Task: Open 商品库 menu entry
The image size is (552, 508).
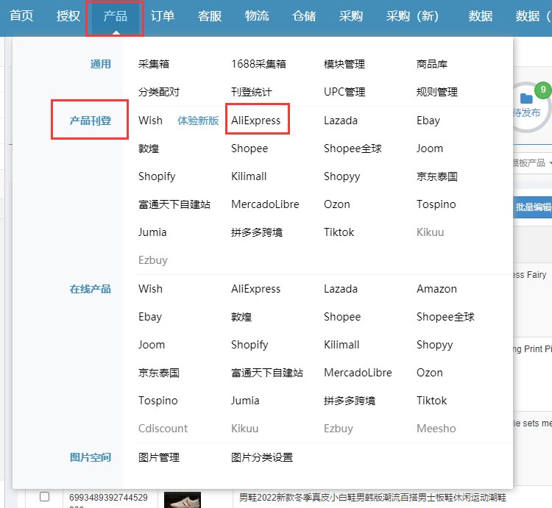Action: pos(431,64)
